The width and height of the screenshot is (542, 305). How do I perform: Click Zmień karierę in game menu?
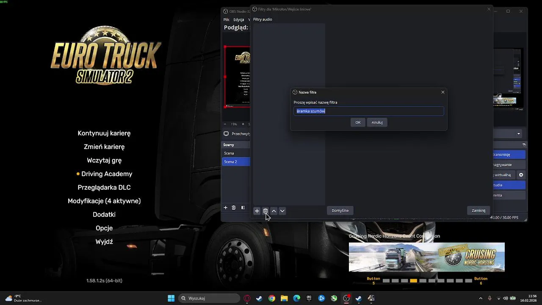tap(104, 147)
